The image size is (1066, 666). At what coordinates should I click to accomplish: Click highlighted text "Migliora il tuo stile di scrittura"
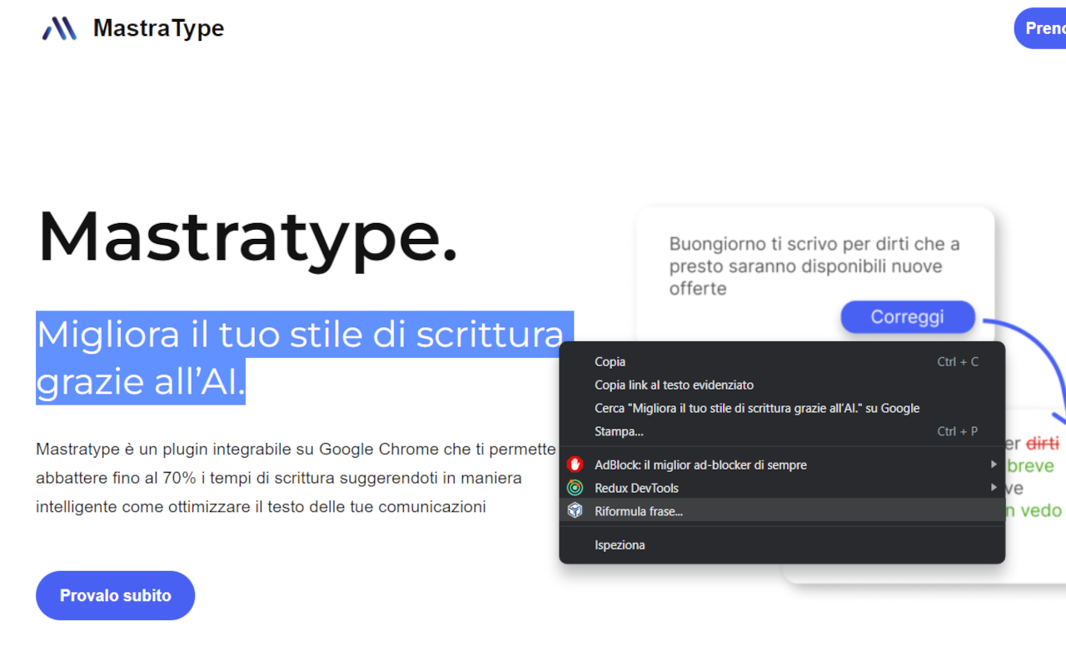point(300,334)
